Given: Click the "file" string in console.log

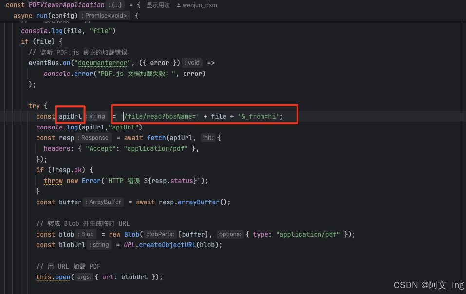Looking at the screenshot, I should point(100,31).
